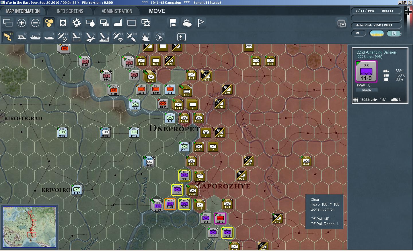Select the 1-17 unit near Krivoi Rog

pos(77,190)
